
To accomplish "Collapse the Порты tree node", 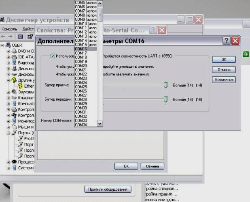I will (8, 133).
